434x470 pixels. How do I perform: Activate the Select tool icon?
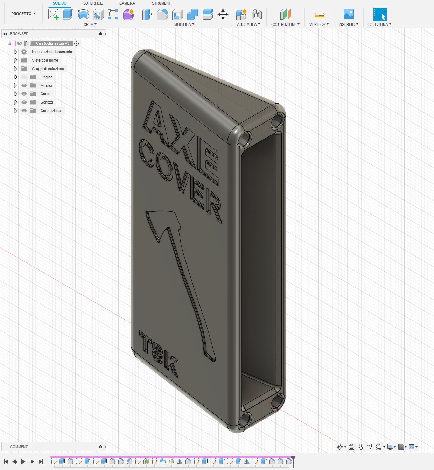[380, 14]
